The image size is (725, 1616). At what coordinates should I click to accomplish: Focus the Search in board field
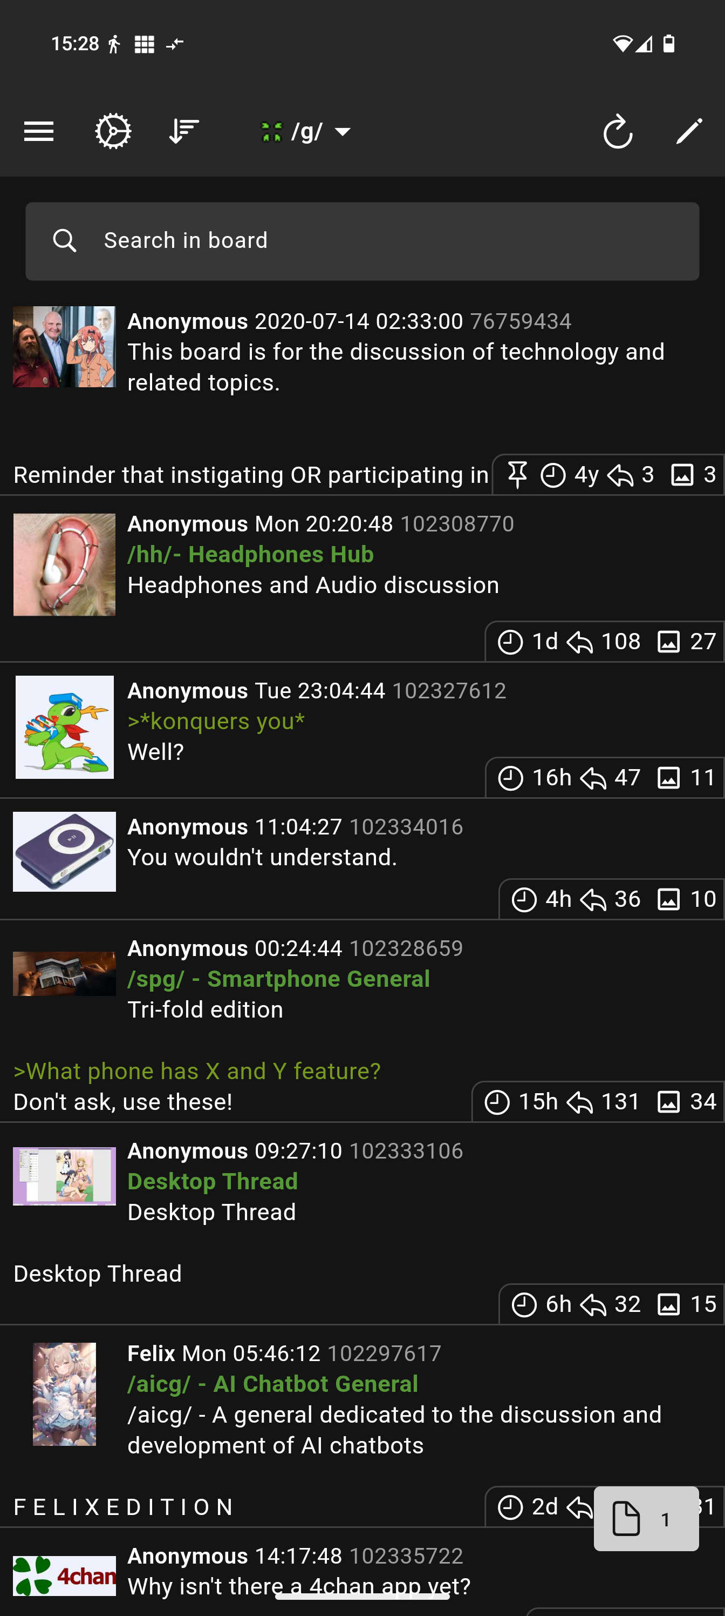362,241
